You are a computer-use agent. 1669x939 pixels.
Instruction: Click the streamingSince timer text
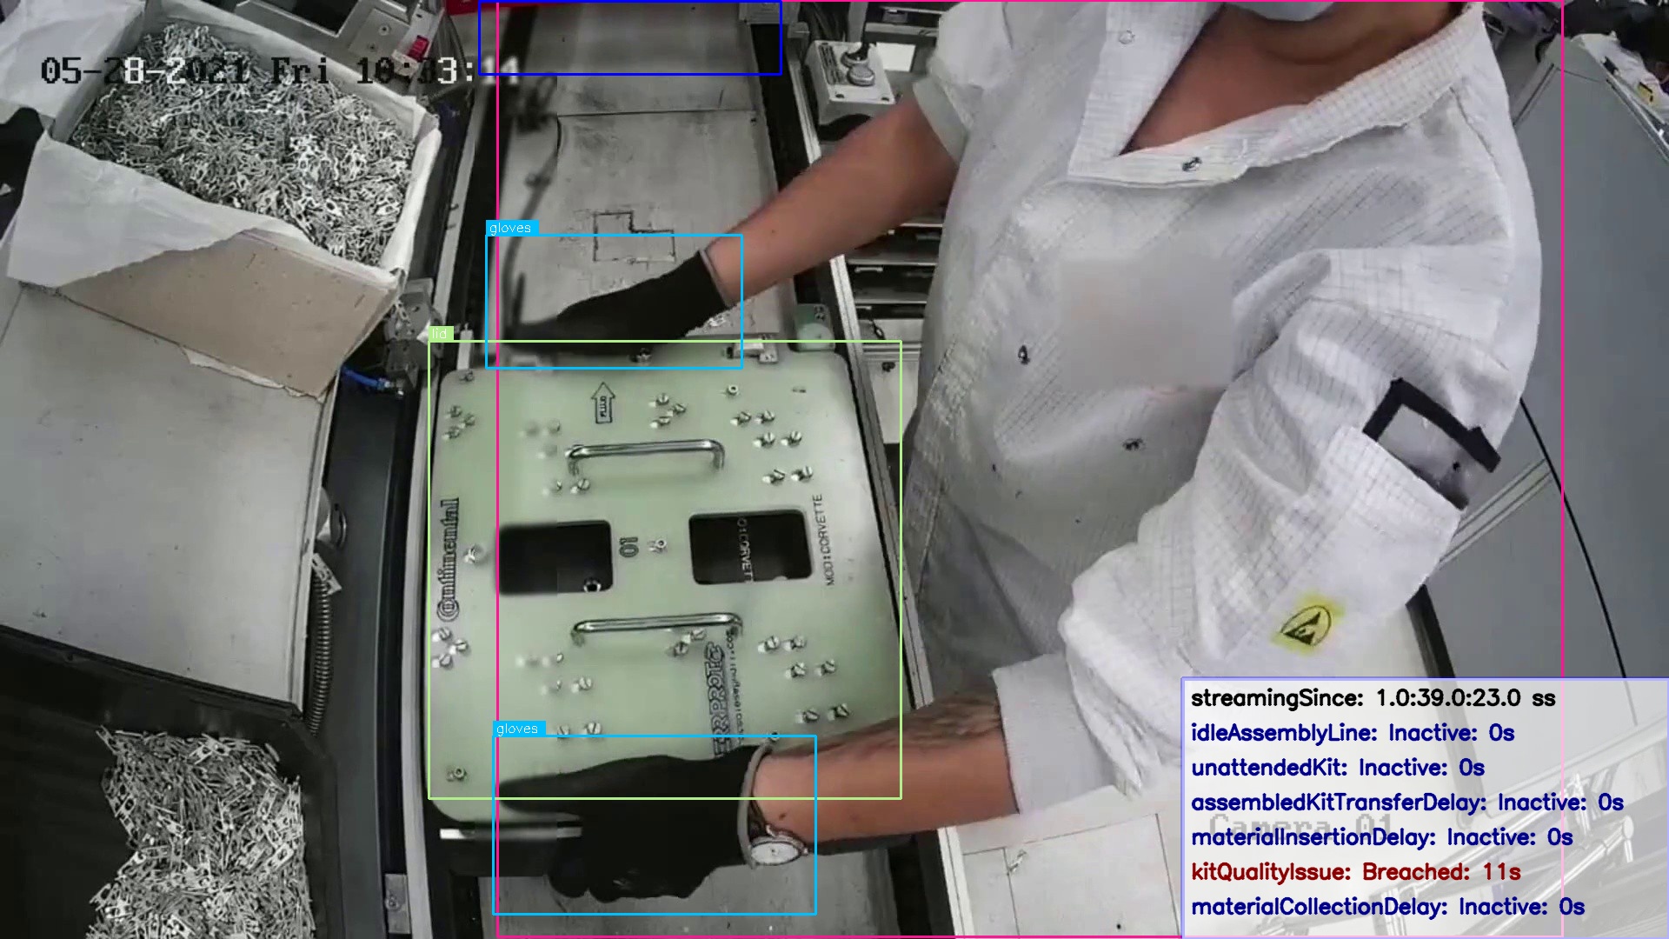1372,698
